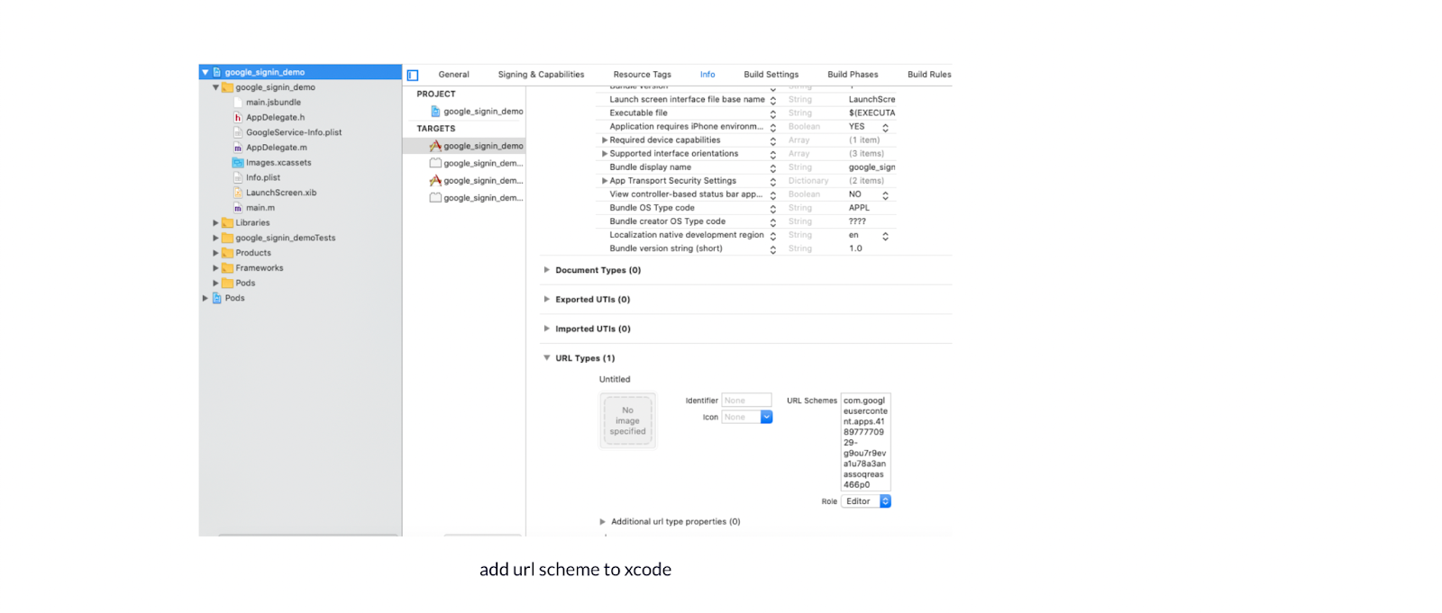Open the General tab
Screen dimensions: 1442x613
tap(453, 75)
